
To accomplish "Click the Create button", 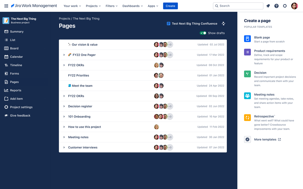I will tap(170, 6).
